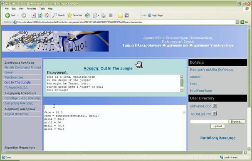Click Προσθήκη νέας άσκησης link
This screenshot has height=161, width=252.
(22, 98)
